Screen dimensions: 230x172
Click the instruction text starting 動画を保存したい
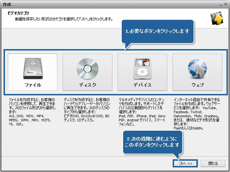pos(64,19)
